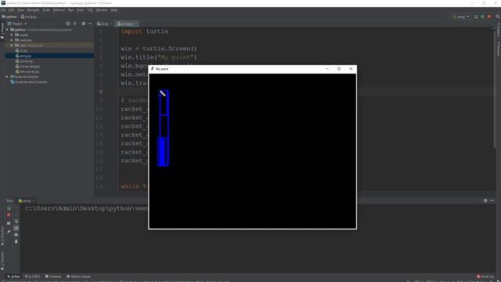Click the Run icon in top toolbar
Viewport: 501px width, 282px height.
click(x=476, y=16)
